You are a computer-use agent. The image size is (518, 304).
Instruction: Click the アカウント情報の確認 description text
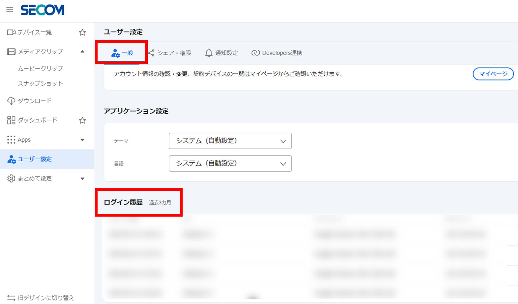[x=229, y=74]
